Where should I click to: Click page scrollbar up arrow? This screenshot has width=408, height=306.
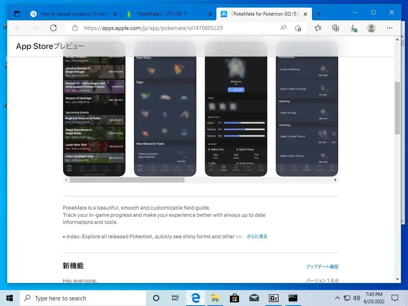[397, 39]
